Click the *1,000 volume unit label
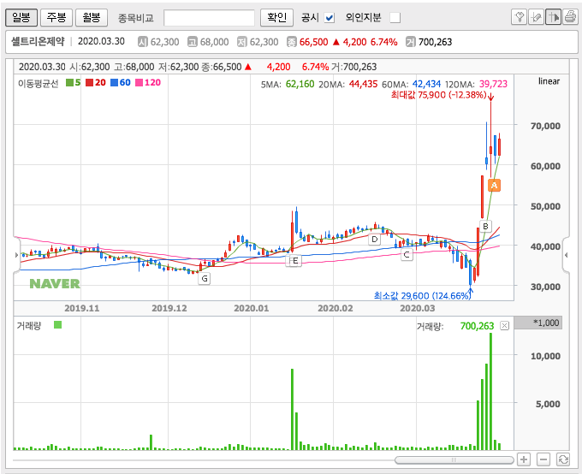582x474 pixels. click(546, 323)
